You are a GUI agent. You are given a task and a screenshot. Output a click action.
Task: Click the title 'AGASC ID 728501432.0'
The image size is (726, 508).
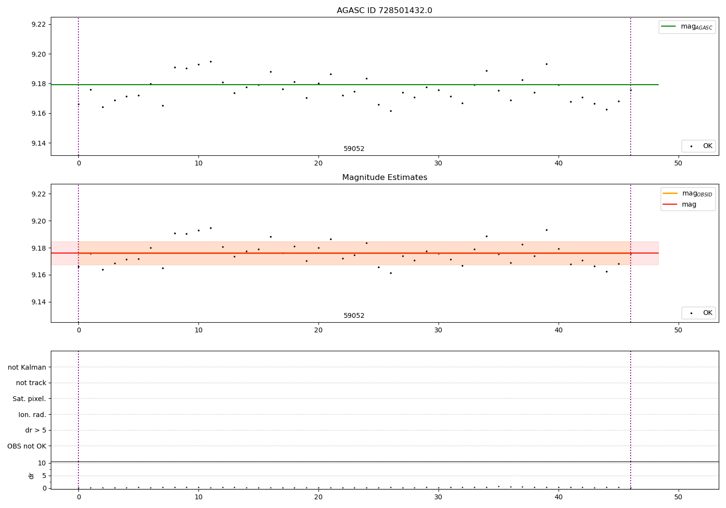click(384, 11)
